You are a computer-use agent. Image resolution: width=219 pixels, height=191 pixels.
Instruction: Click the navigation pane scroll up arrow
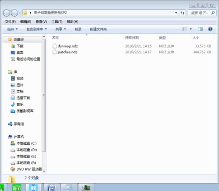coord(44,36)
